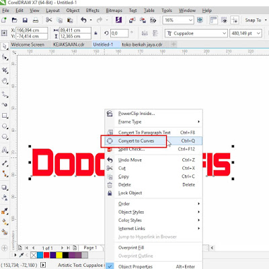Toggle the Show Guidelines button

pos(235,20)
